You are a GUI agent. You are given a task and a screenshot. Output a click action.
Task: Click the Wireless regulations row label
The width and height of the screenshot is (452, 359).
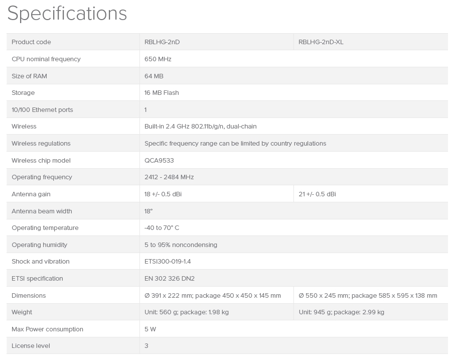point(41,144)
